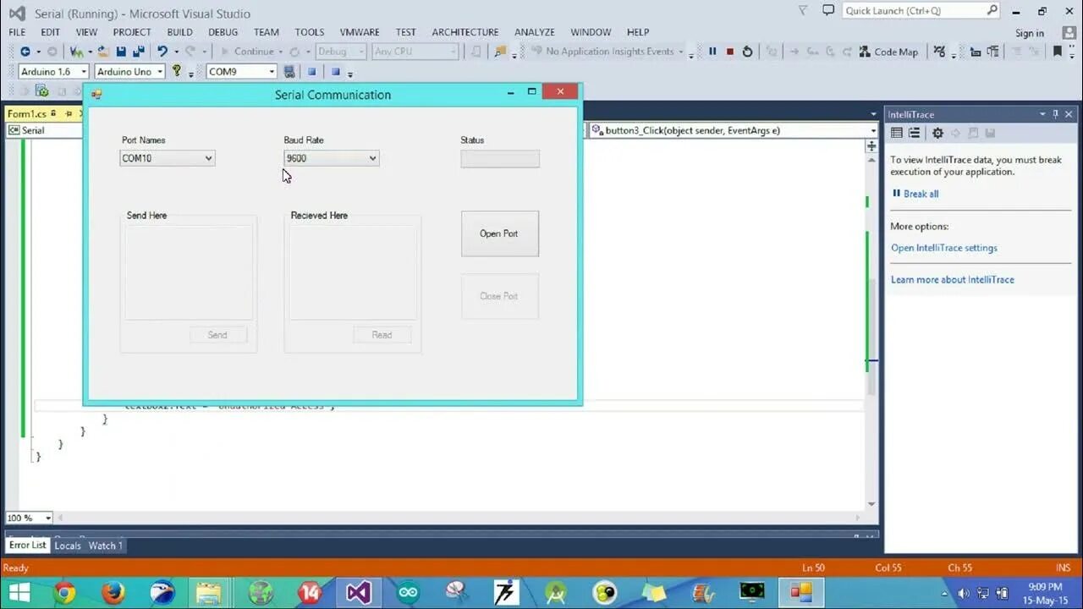The height and width of the screenshot is (609, 1083).
Task: Pause debugging with the Break All icon
Action: [712, 52]
